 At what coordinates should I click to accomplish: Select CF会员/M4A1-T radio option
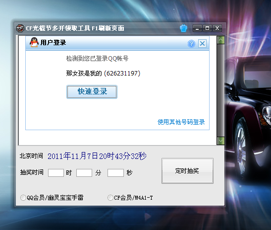[x=130, y=198]
